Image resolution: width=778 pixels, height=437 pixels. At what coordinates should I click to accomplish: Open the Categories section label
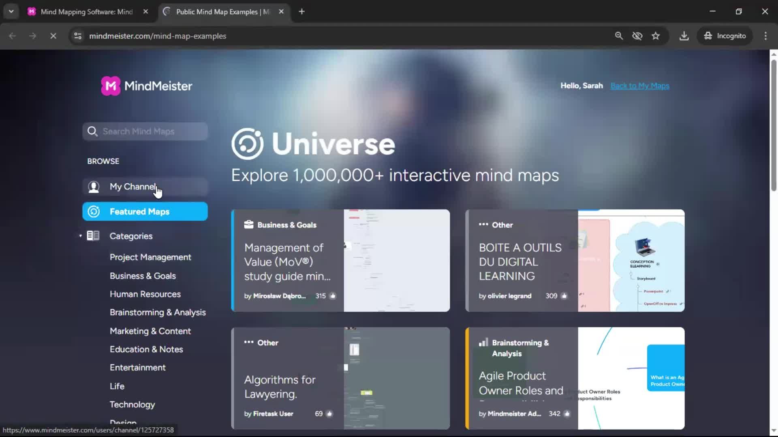pos(131,236)
